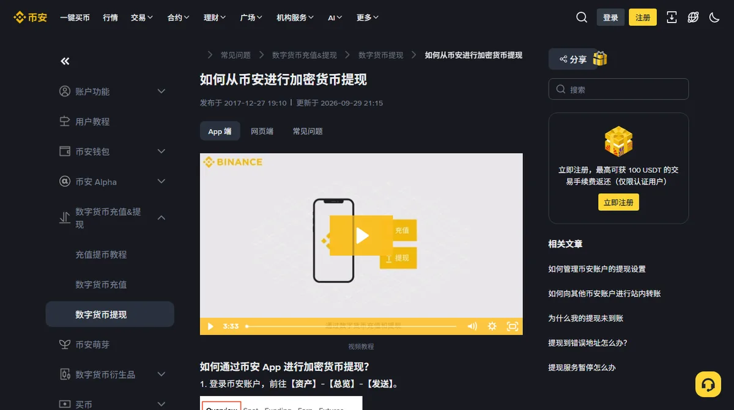Screen dimensions: 734x410
Task: Expand the 币安钱包 chevron
Action: pyautogui.click(x=161, y=151)
